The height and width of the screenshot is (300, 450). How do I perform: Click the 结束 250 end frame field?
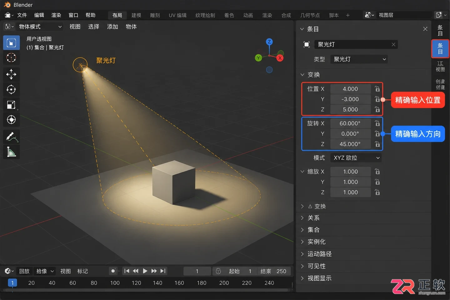273,271
